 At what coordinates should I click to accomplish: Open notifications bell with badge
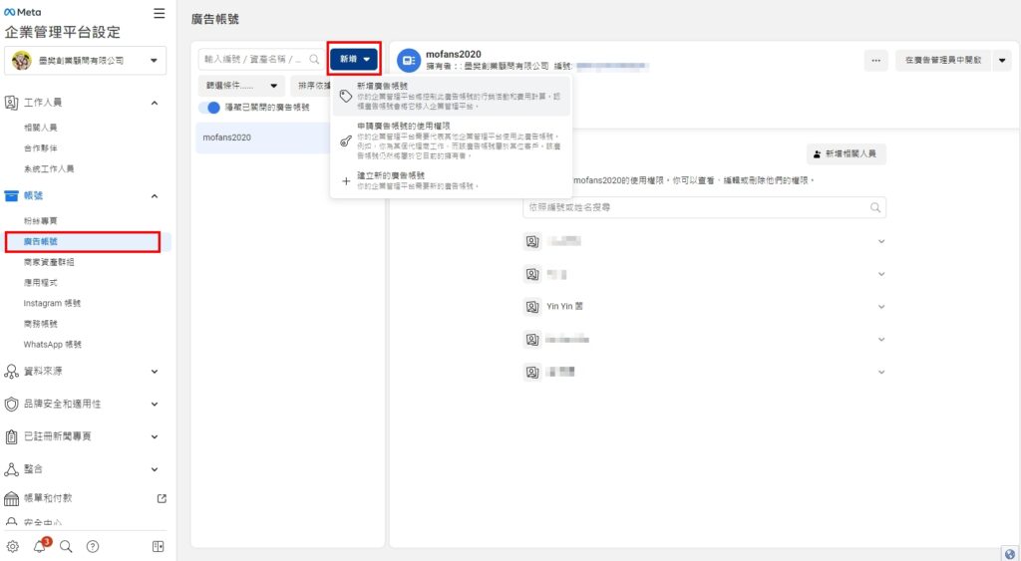(x=40, y=545)
